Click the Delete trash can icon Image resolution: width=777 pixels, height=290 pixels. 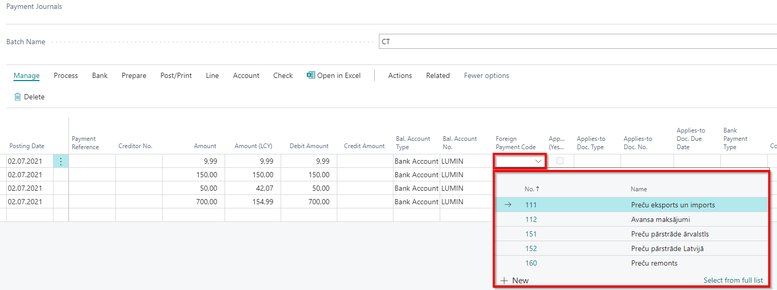pyautogui.click(x=18, y=97)
